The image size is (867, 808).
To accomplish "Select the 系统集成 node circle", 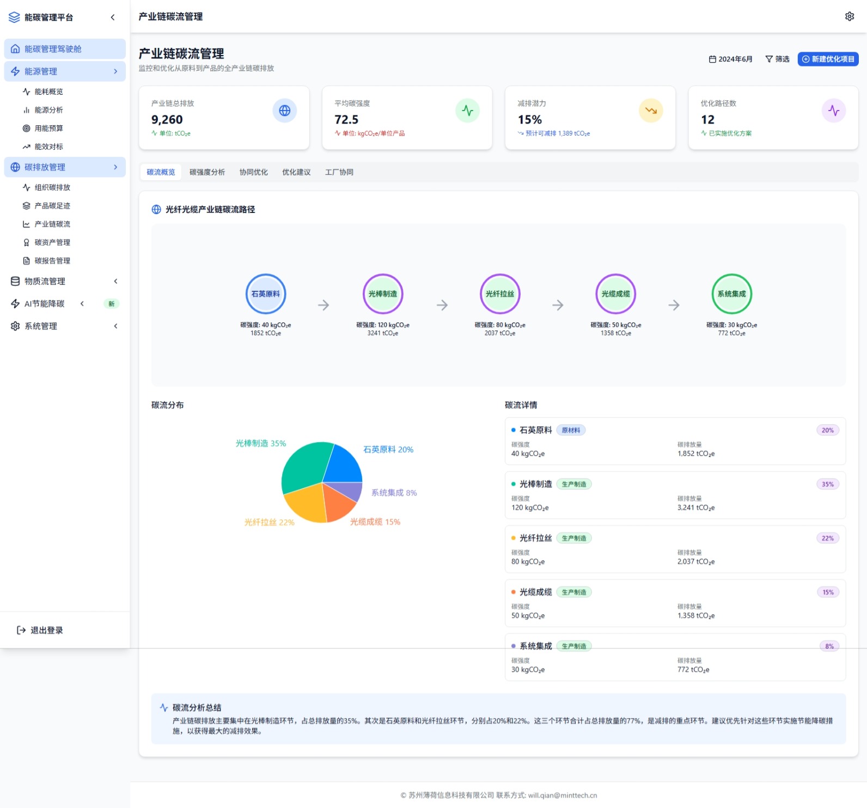I will (x=731, y=294).
